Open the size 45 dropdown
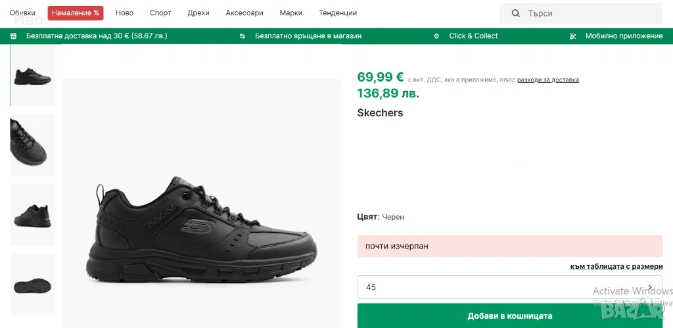Image resolution: width=673 pixels, height=328 pixels. (510, 287)
